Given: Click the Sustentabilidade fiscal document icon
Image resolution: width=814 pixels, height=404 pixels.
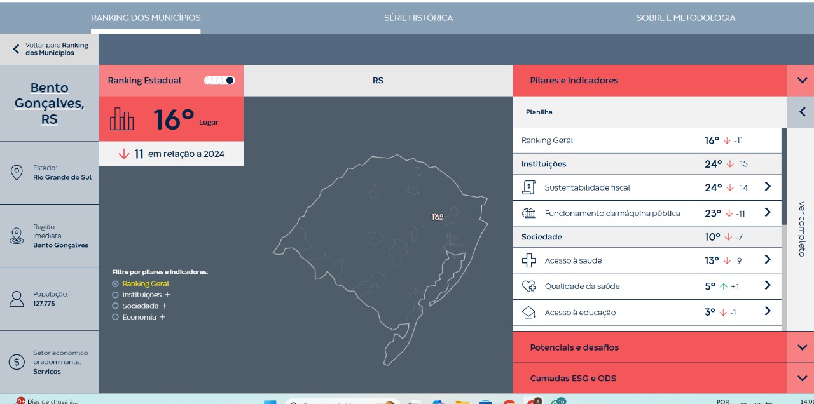Looking at the screenshot, I should (528, 187).
